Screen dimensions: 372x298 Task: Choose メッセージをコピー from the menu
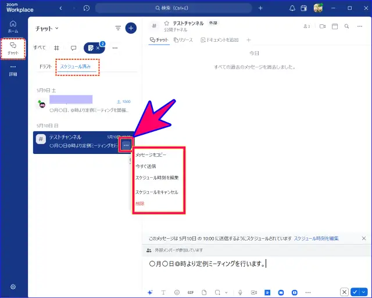click(151, 155)
